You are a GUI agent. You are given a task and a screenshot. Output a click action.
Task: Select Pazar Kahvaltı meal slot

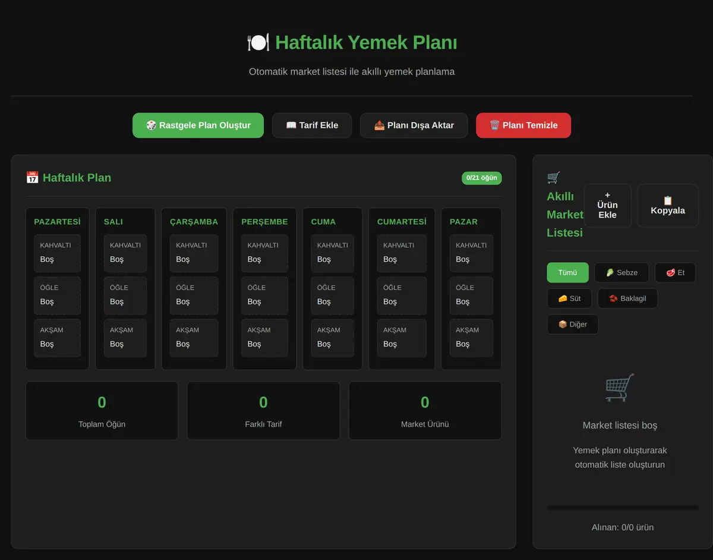point(471,253)
